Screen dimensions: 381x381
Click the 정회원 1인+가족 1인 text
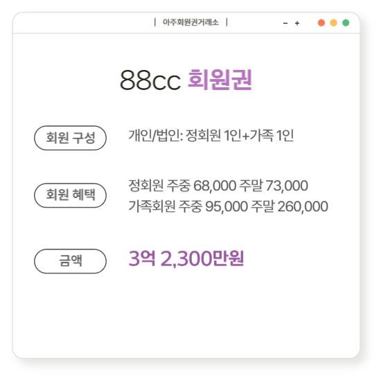[240, 135]
